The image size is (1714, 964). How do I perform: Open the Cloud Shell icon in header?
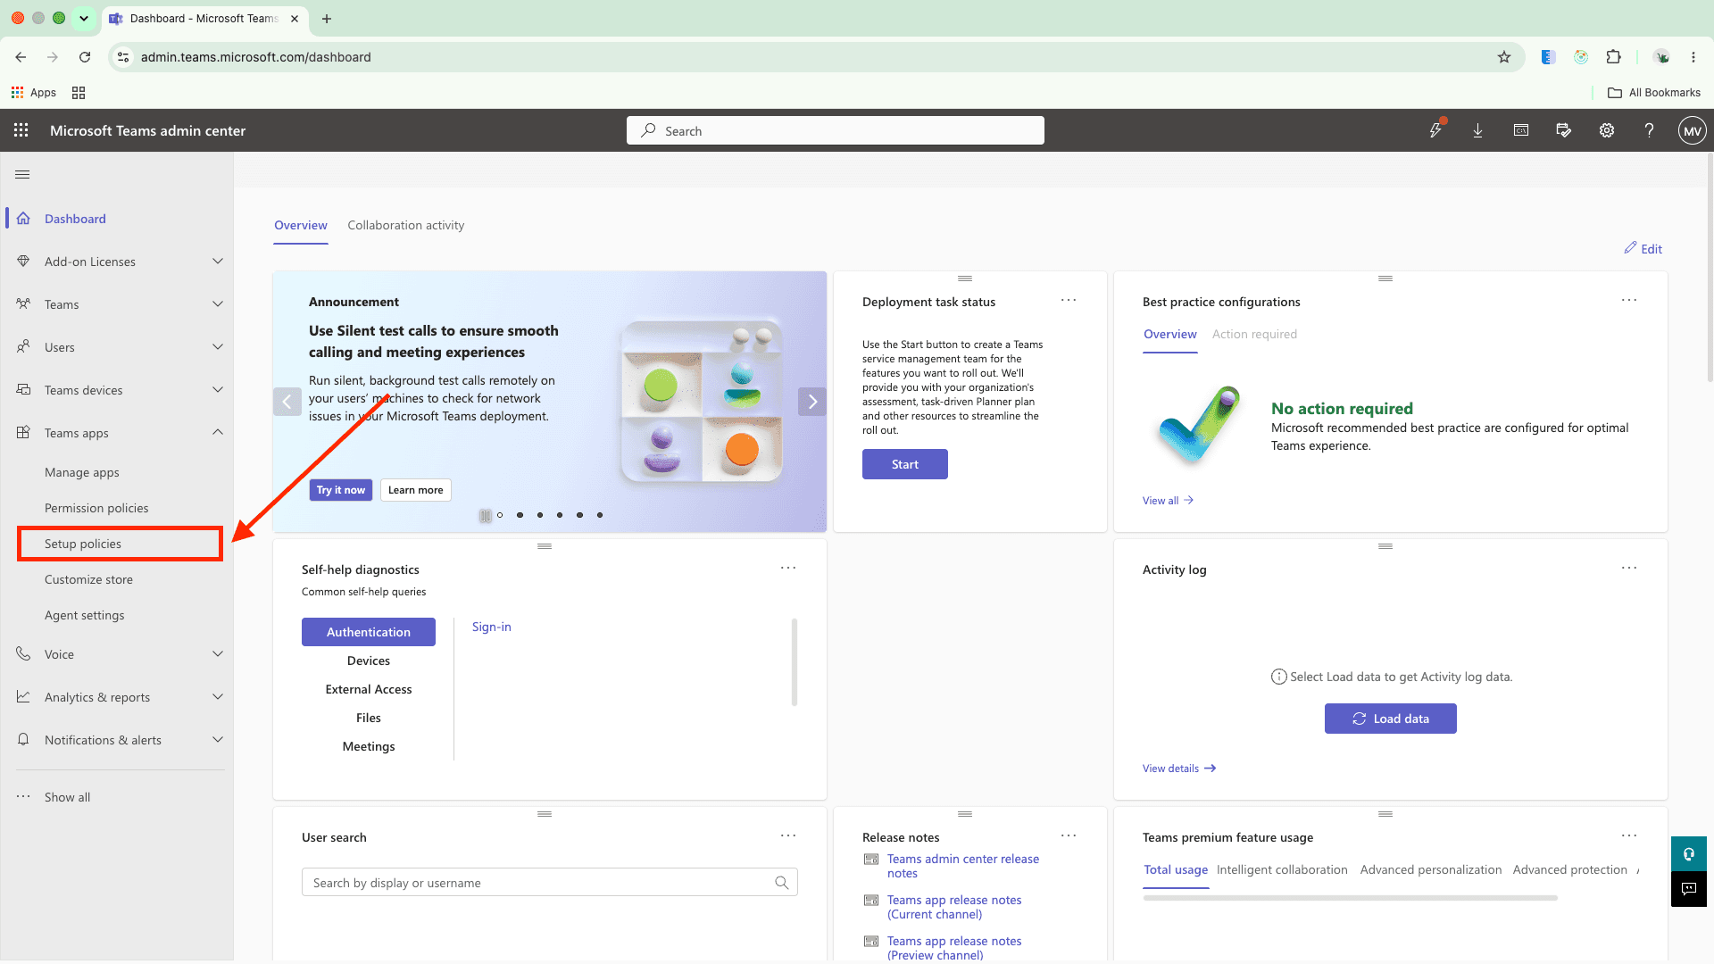tap(1521, 130)
